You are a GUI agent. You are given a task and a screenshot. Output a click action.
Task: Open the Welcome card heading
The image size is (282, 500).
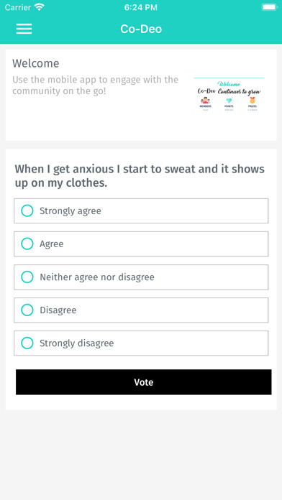coord(36,63)
